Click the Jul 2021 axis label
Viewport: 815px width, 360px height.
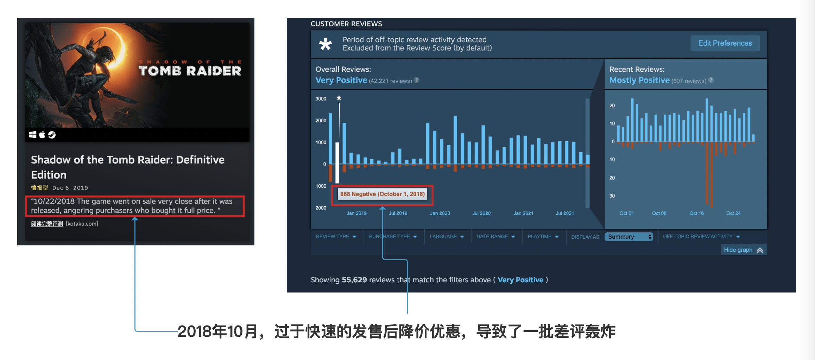[565, 213]
